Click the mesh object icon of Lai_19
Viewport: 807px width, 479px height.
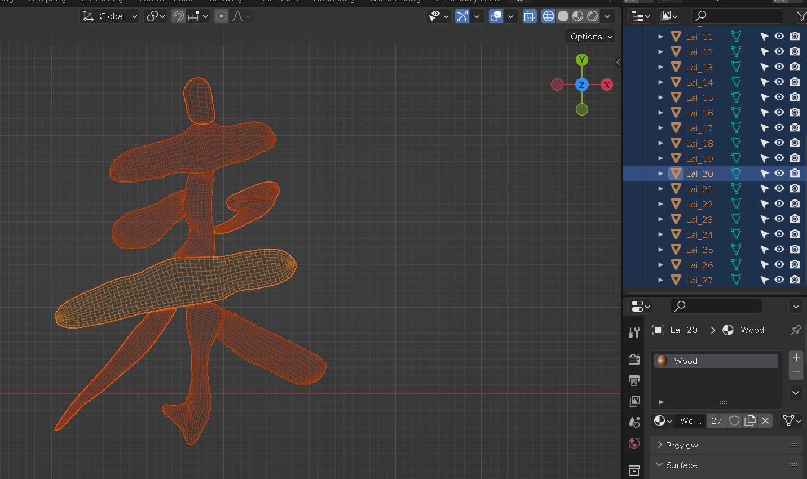(676, 158)
